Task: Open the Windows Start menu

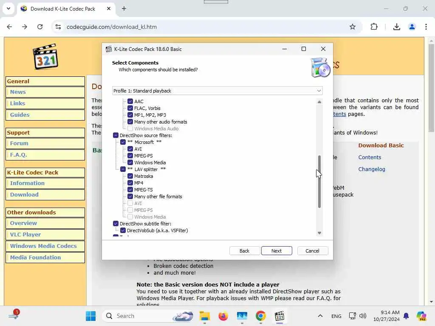Action: (x=91, y=316)
